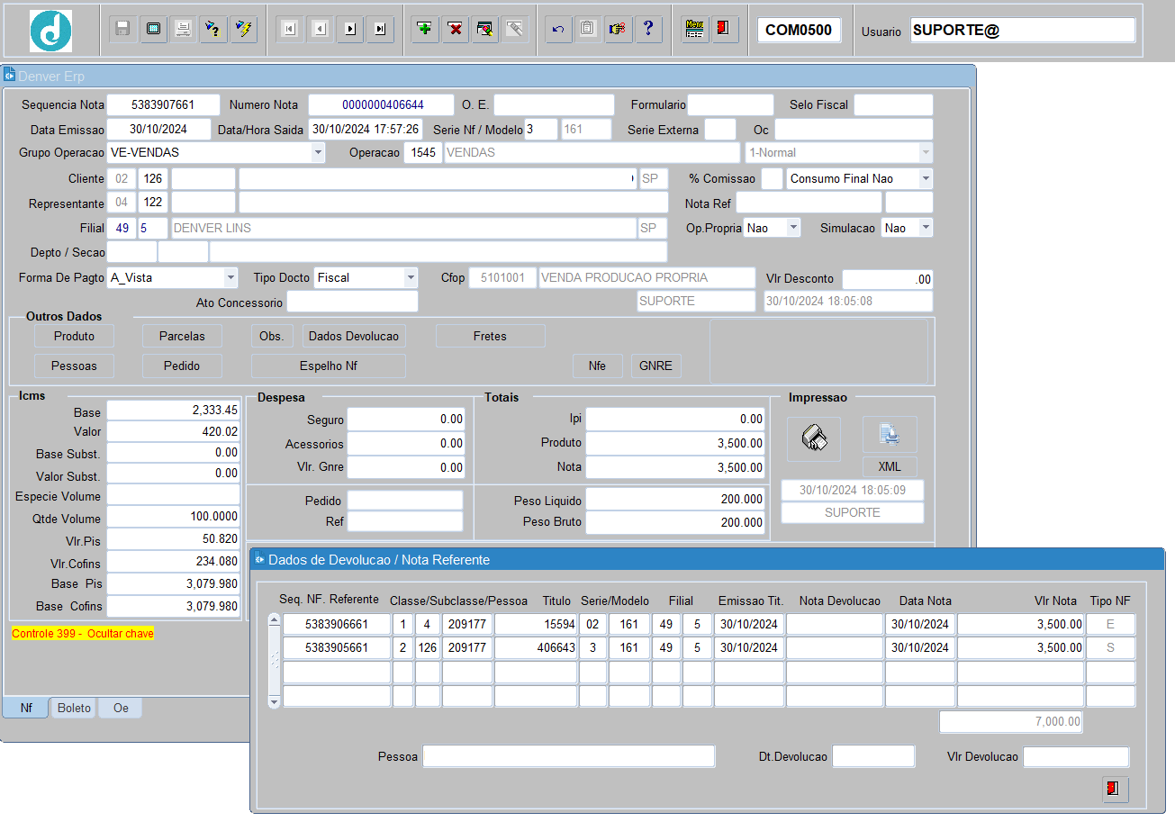Switch to the Nf tab

(x=26, y=708)
